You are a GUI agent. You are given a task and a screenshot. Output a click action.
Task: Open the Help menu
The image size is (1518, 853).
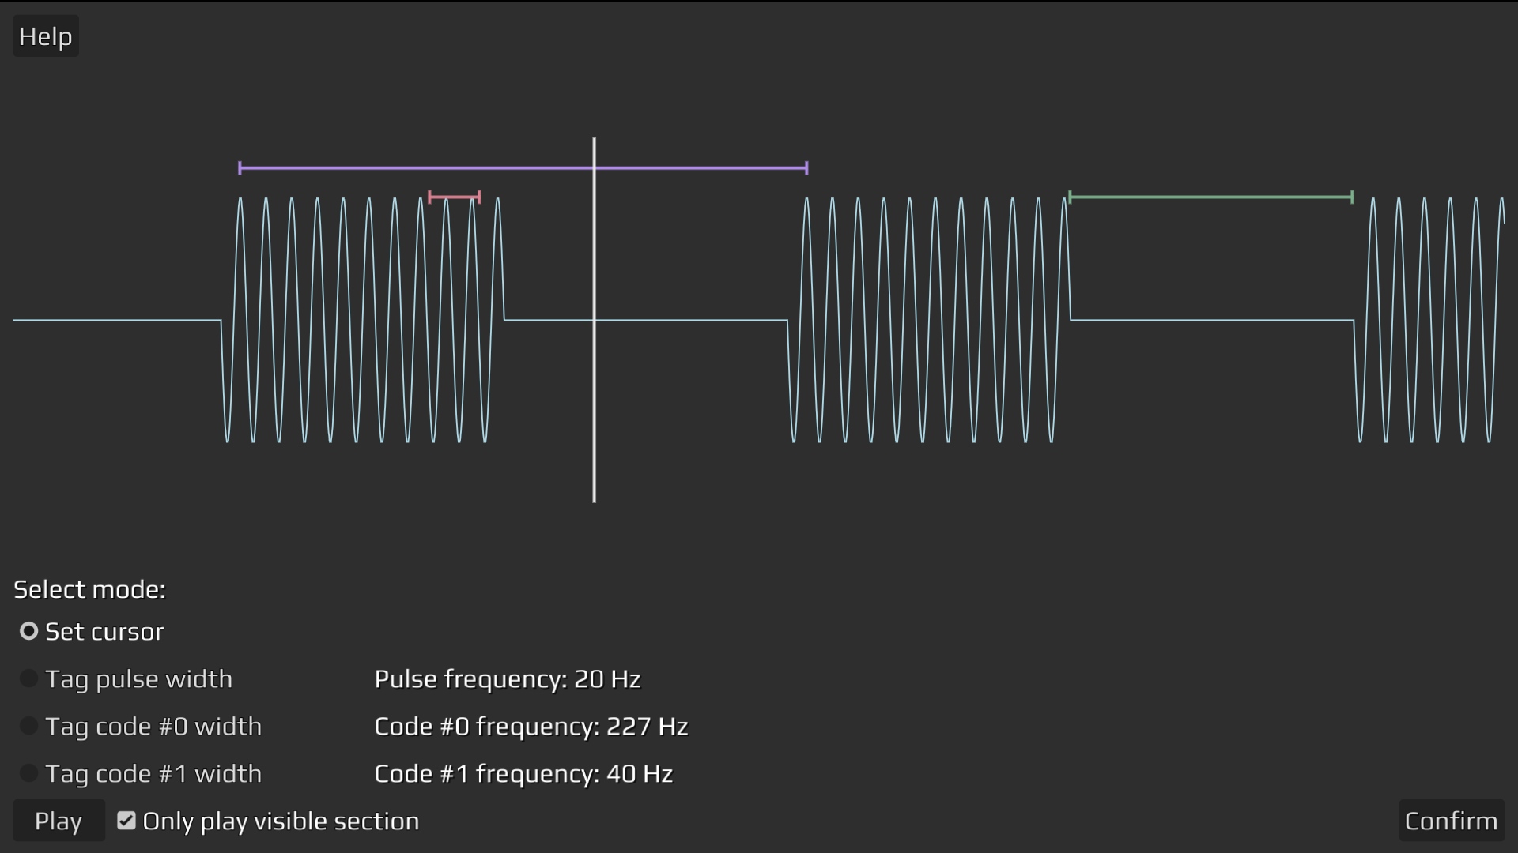tap(46, 36)
